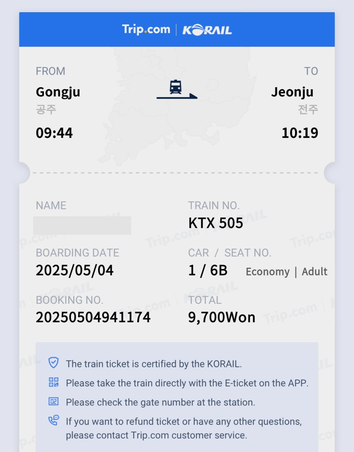Click the Adult passenger type label
Image resolution: width=354 pixels, height=452 pixels.
coord(315,271)
